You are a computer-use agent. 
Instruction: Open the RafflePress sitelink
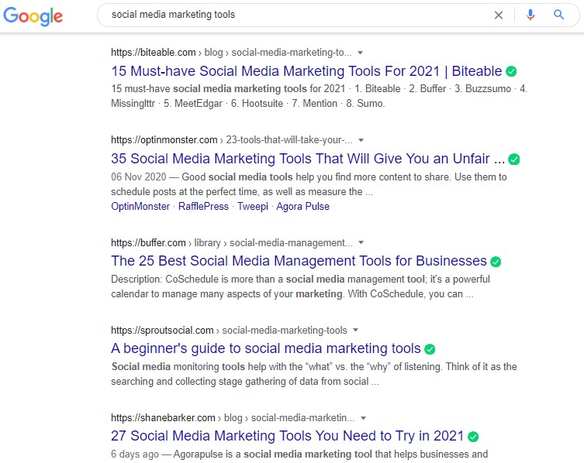tap(203, 207)
